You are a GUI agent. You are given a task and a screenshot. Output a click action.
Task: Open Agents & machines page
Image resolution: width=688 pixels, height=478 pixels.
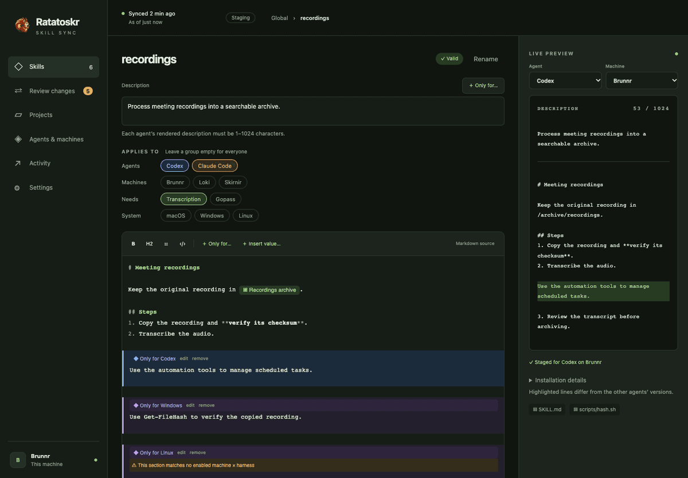[x=53, y=139]
